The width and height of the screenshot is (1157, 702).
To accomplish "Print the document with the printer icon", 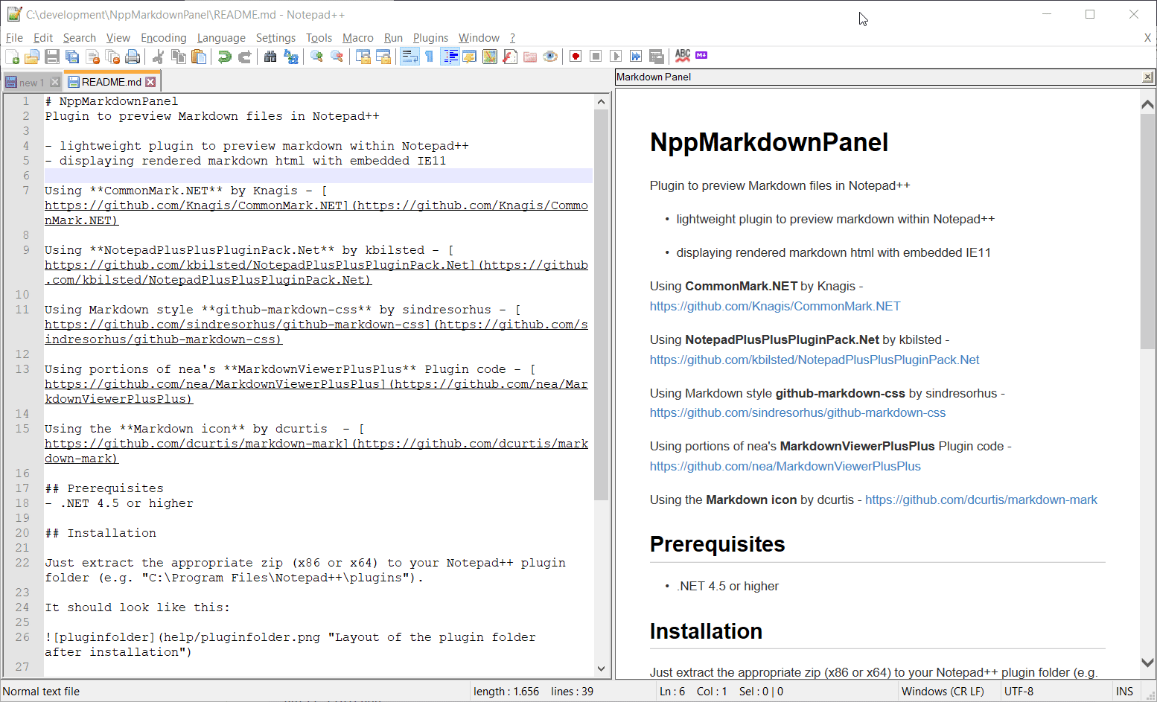I will coord(133,57).
